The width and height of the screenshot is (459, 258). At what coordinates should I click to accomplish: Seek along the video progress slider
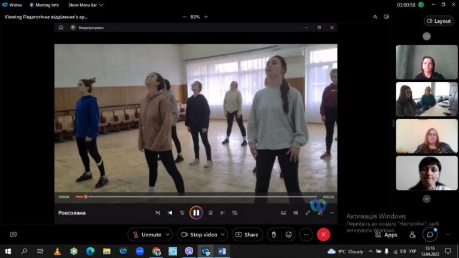pos(196,196)
